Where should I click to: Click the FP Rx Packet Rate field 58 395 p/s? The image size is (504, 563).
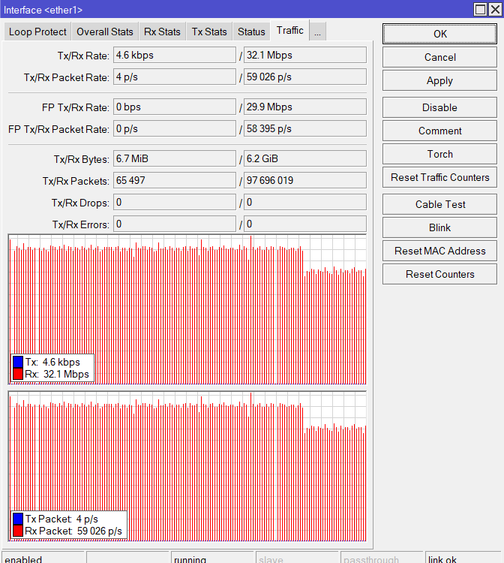[x=305, y=128]
